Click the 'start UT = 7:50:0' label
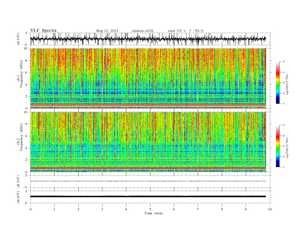 [185, 31]
